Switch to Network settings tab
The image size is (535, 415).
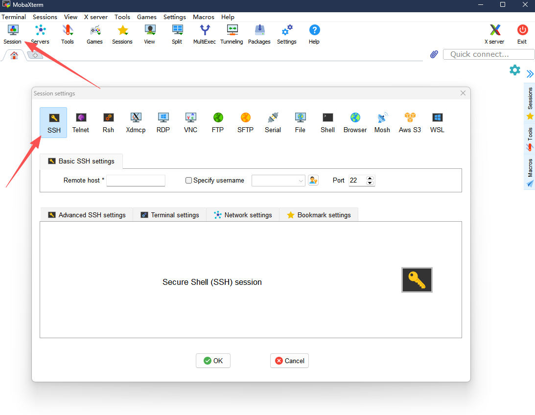pyautogui.click(x=243, y=215)
